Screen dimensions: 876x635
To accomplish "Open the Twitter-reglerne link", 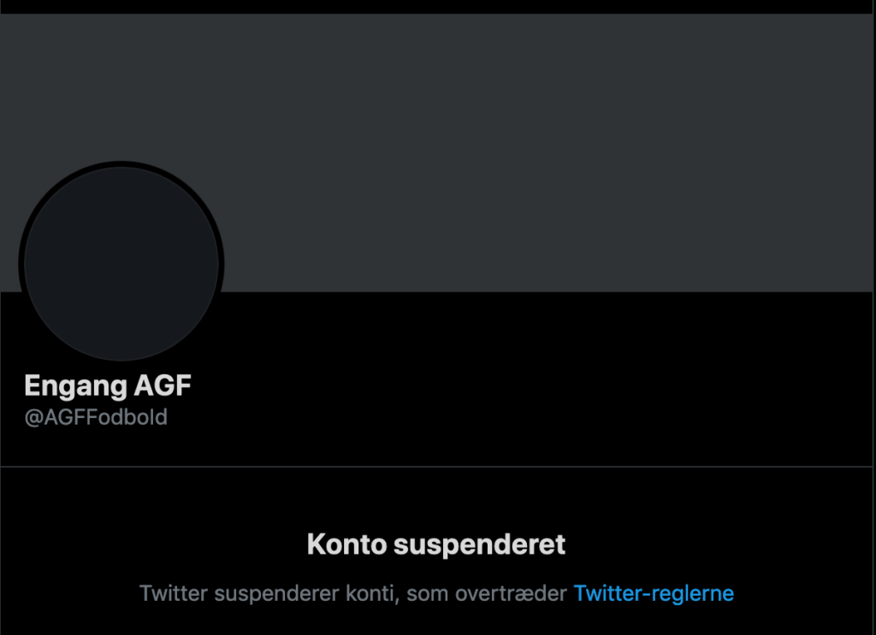I will click(654, 594).
